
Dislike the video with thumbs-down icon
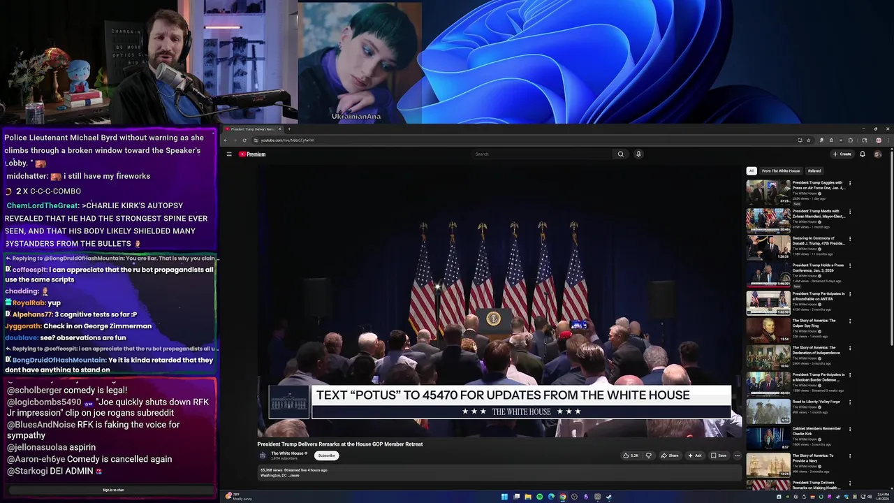coord(648,455)
